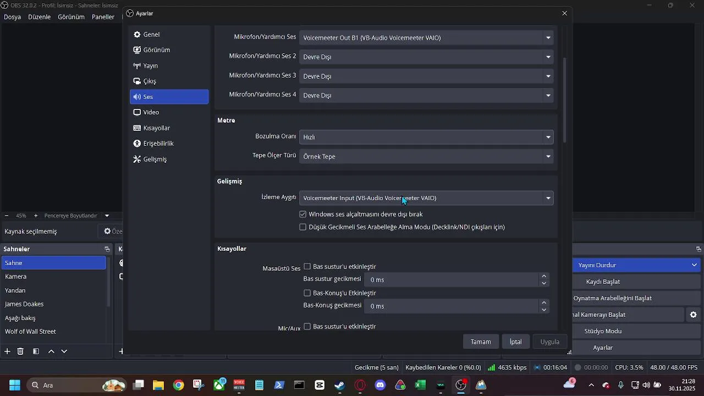This screenshot has width=704, height=396.
Task: Open Discord from the taskbar
Action: click(380, 385)
